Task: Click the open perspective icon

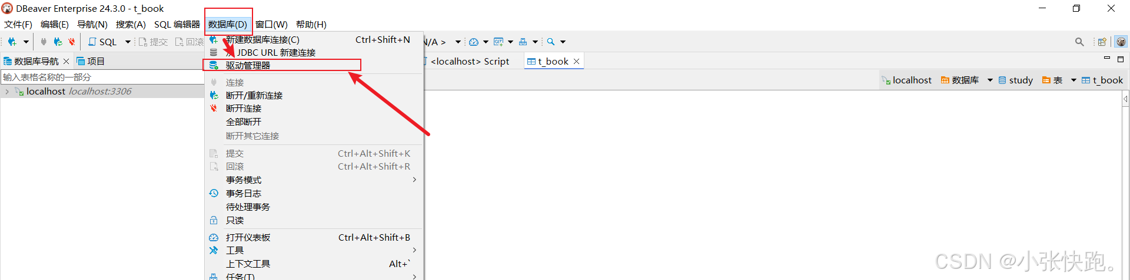Action: pyautogui.click(x=1102, y=42)
